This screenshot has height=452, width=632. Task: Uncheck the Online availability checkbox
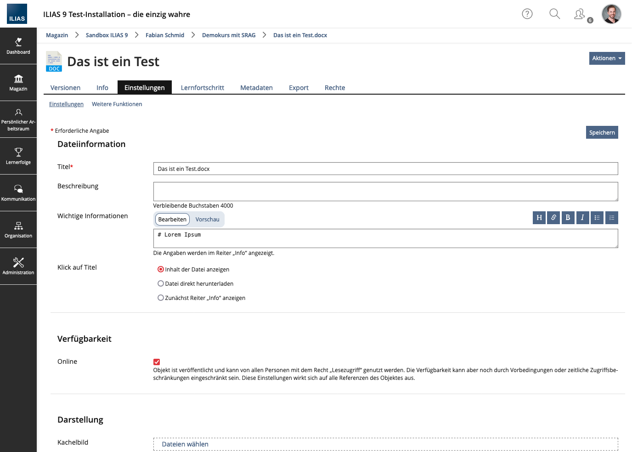coord(157,362)
